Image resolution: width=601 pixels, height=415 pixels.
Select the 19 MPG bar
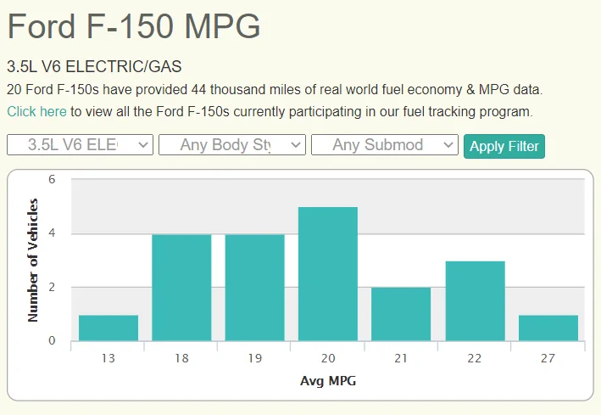coord(255,288)
